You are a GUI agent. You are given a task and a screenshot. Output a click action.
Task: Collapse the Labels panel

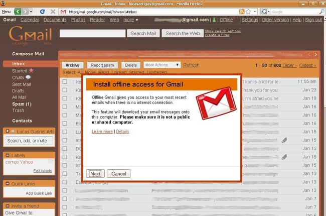pos(8,155)
